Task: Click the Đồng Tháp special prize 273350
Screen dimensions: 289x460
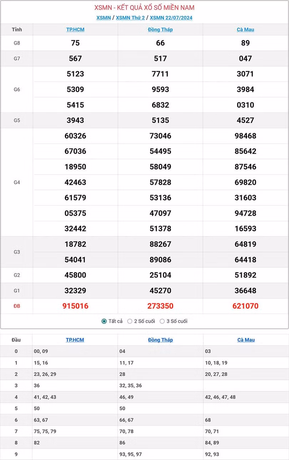Action: tap(160, 306)
